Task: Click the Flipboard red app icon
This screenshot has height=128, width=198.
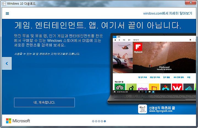Action: point(138,47)
